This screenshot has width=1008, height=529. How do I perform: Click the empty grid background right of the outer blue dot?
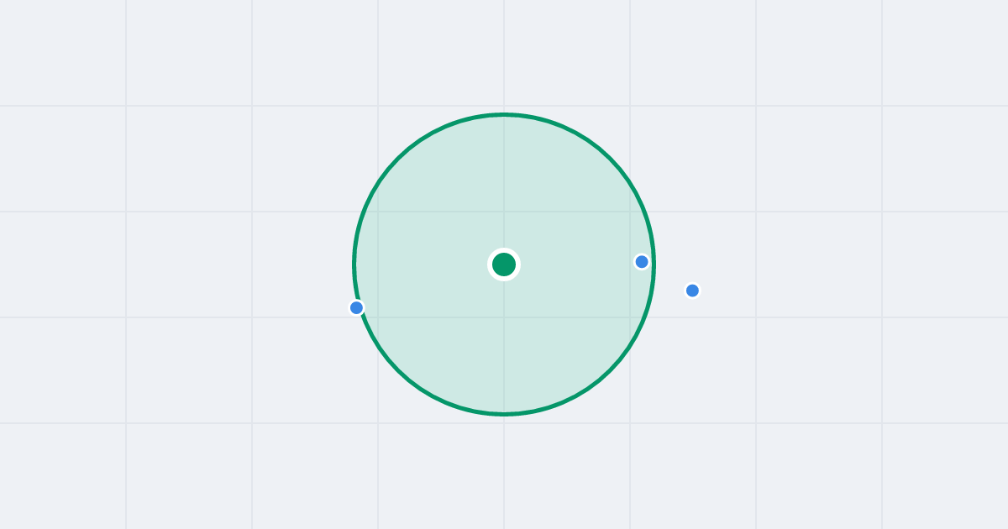(x=840, y=291)
